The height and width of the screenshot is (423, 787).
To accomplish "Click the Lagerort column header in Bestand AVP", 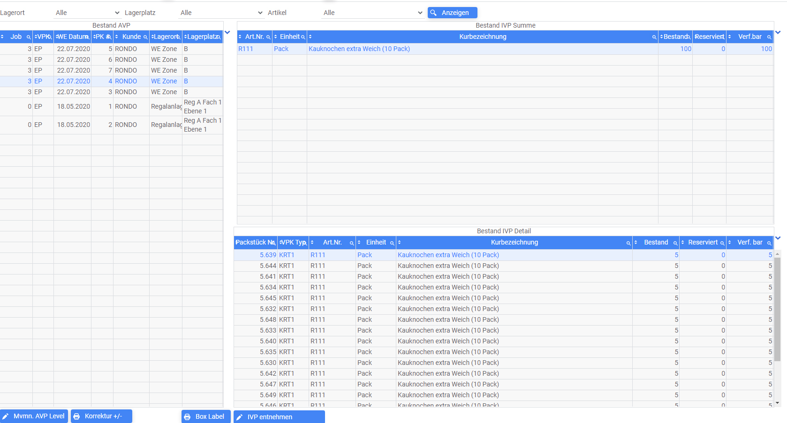I will [166, 37].
